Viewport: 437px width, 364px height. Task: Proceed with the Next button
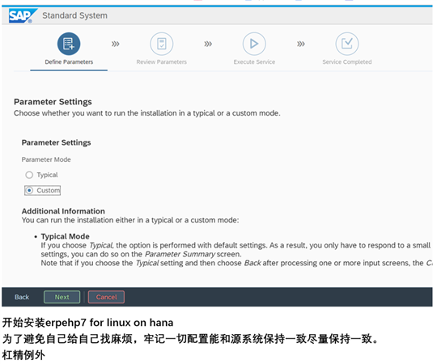62,297
